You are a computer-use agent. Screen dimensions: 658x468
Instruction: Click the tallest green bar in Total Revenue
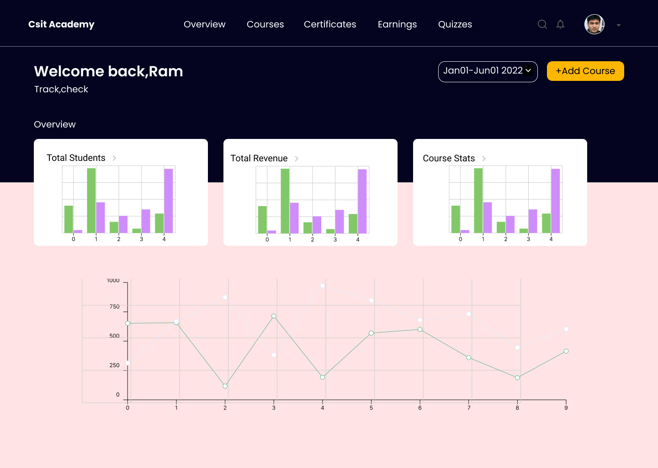coord(285,201)
